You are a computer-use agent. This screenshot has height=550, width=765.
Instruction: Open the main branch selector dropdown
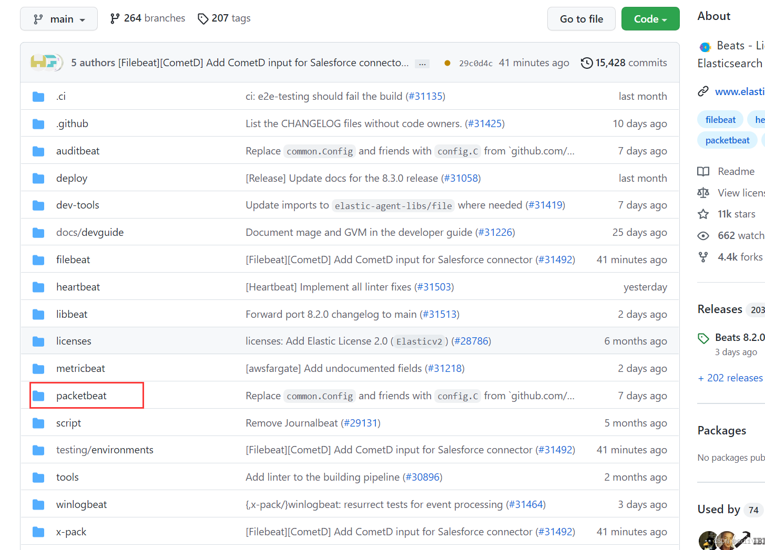[58, 18]
